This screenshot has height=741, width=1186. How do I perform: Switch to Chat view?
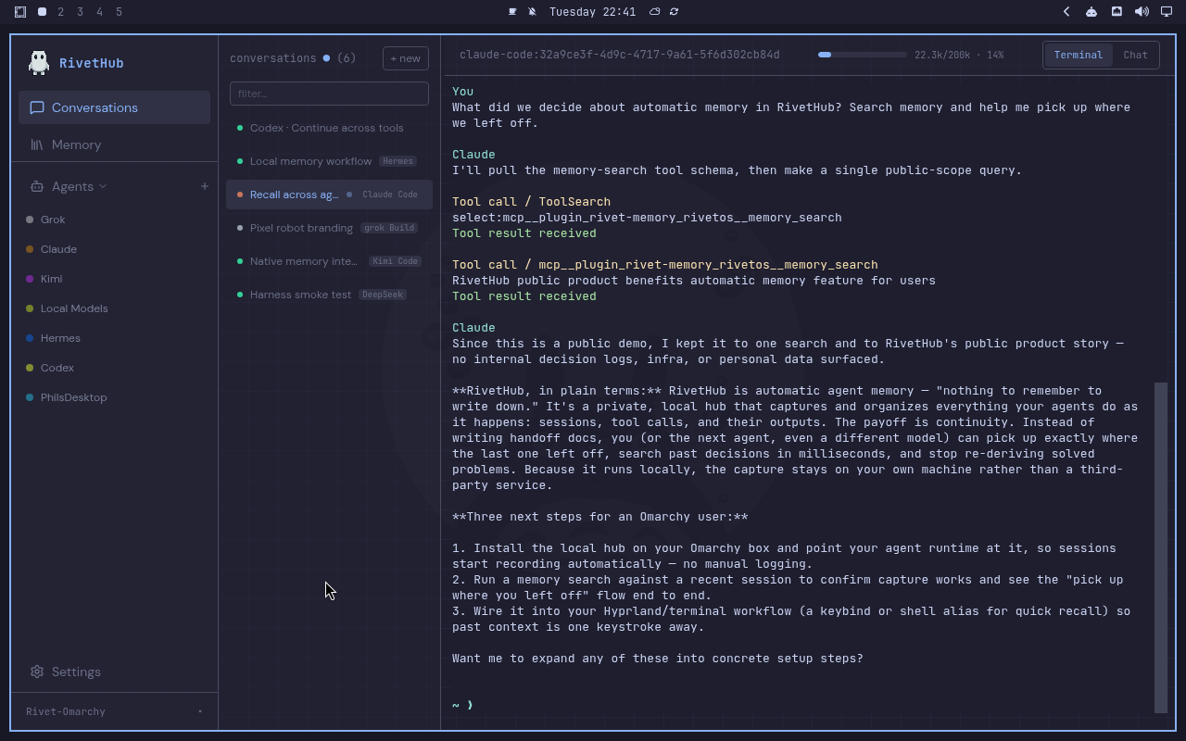click(1135, 55)
